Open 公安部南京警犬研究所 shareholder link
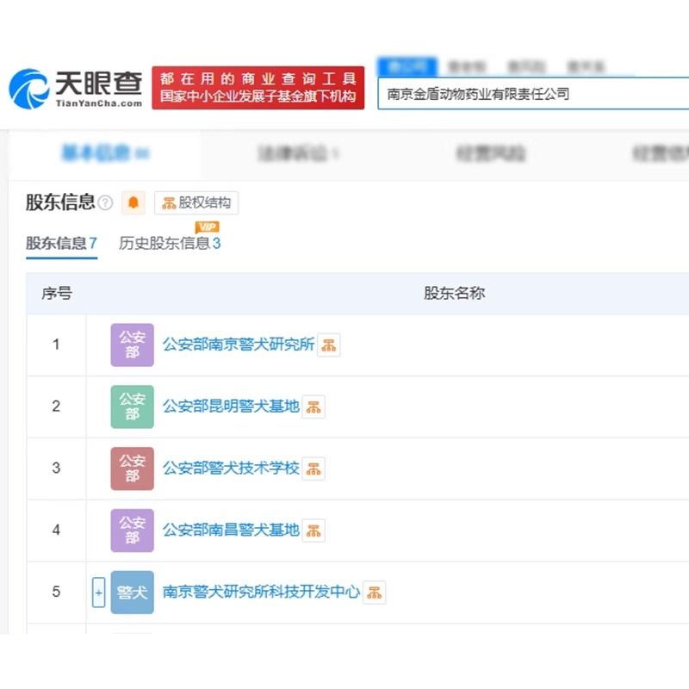Image resolution: width=689 pixels, height=689 pixels. pos(239,345)
